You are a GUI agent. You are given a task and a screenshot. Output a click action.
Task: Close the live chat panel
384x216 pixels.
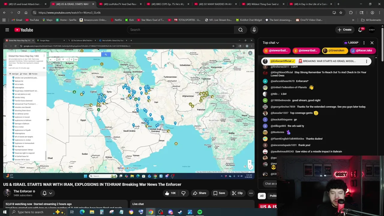(372, 43)
